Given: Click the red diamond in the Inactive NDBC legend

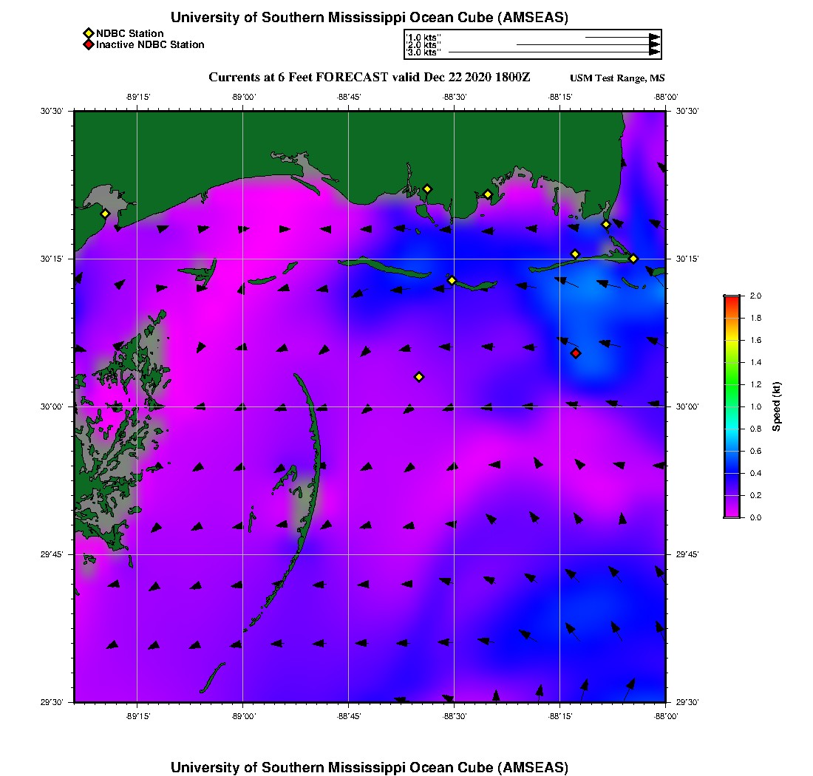Looking at the screenshot, I should click(x=88, y=45).
